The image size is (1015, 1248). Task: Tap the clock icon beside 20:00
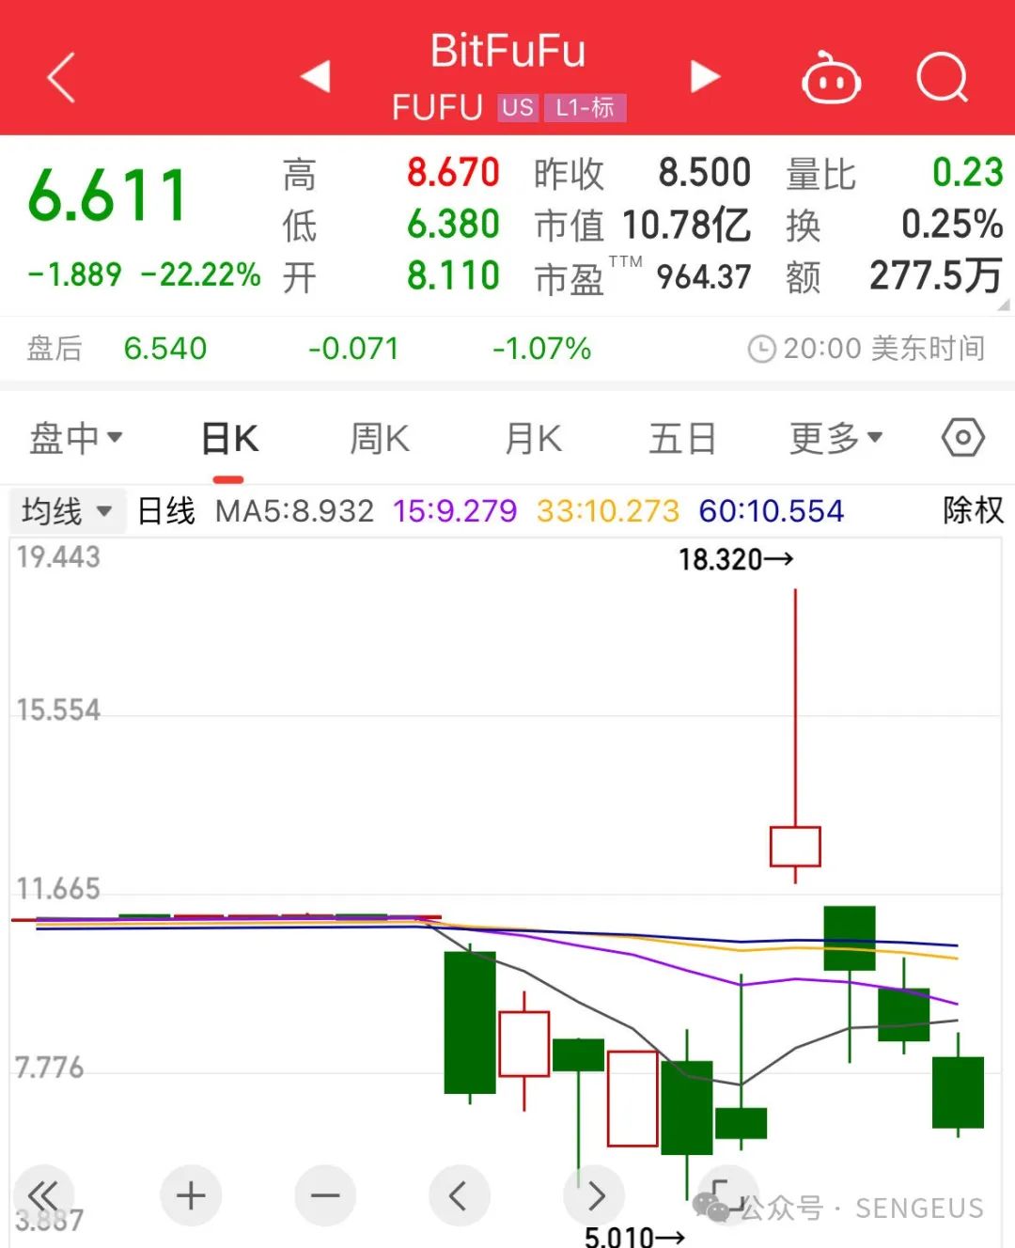tap(761, 350)
